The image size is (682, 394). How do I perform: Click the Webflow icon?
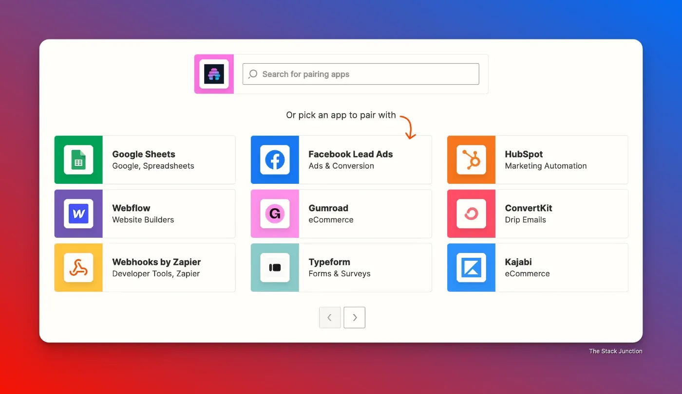click(78, 214)
